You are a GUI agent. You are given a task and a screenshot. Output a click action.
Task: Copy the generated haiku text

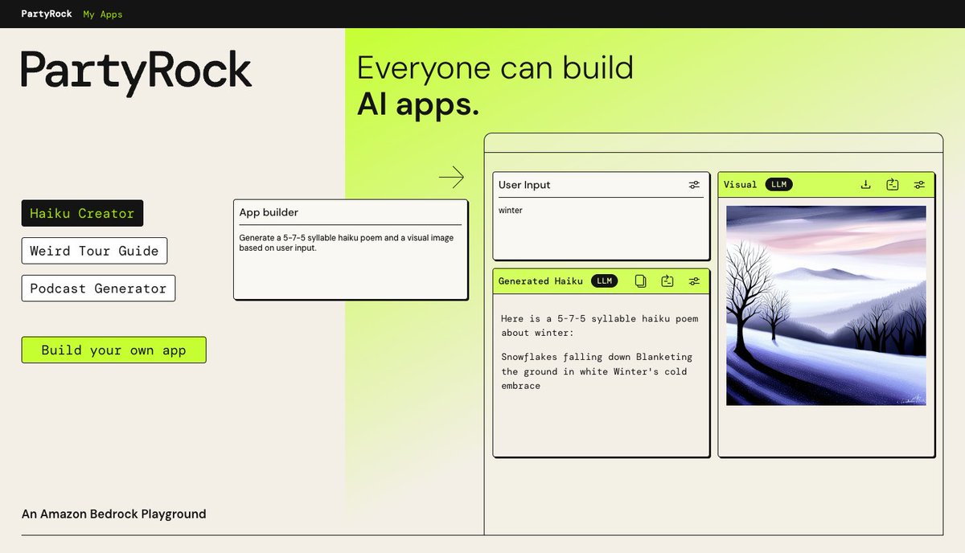point(640,281)
